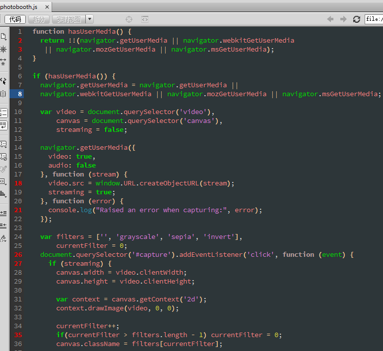Click the file address input field
Screen dimensions: 383x351
pos(374,19)
